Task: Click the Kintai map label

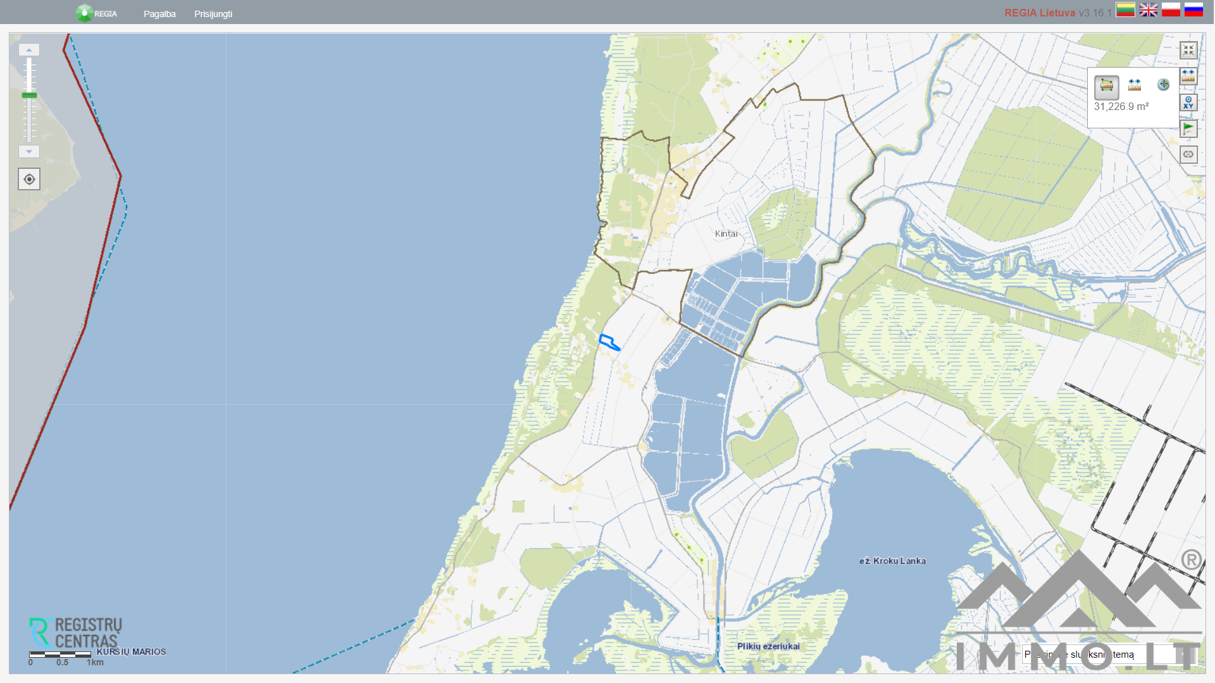Action: 726,234
